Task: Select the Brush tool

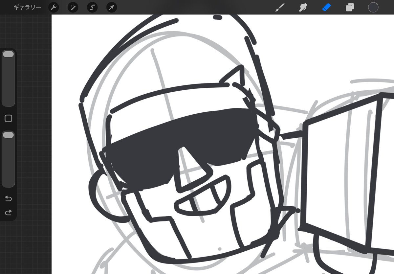Action: coord(280,7)
